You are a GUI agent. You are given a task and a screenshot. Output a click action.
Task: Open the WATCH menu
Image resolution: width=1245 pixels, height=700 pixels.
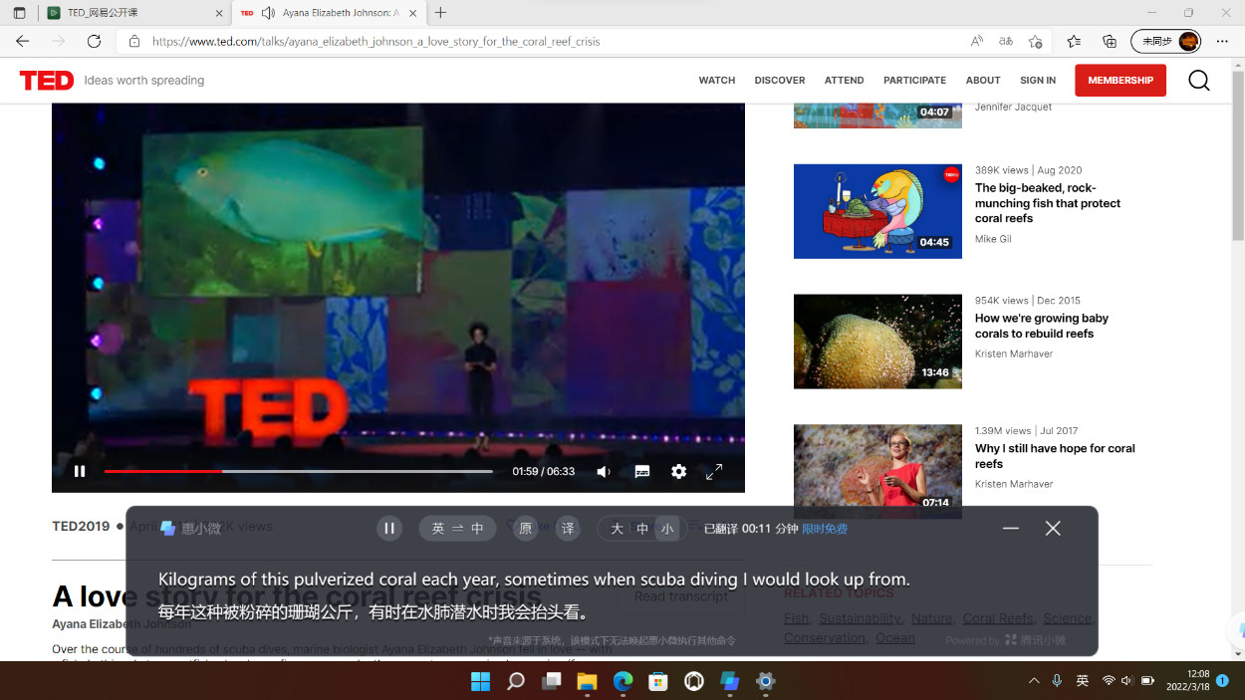point(716,81)
